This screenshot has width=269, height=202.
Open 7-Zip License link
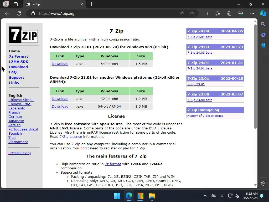point(71,137)
